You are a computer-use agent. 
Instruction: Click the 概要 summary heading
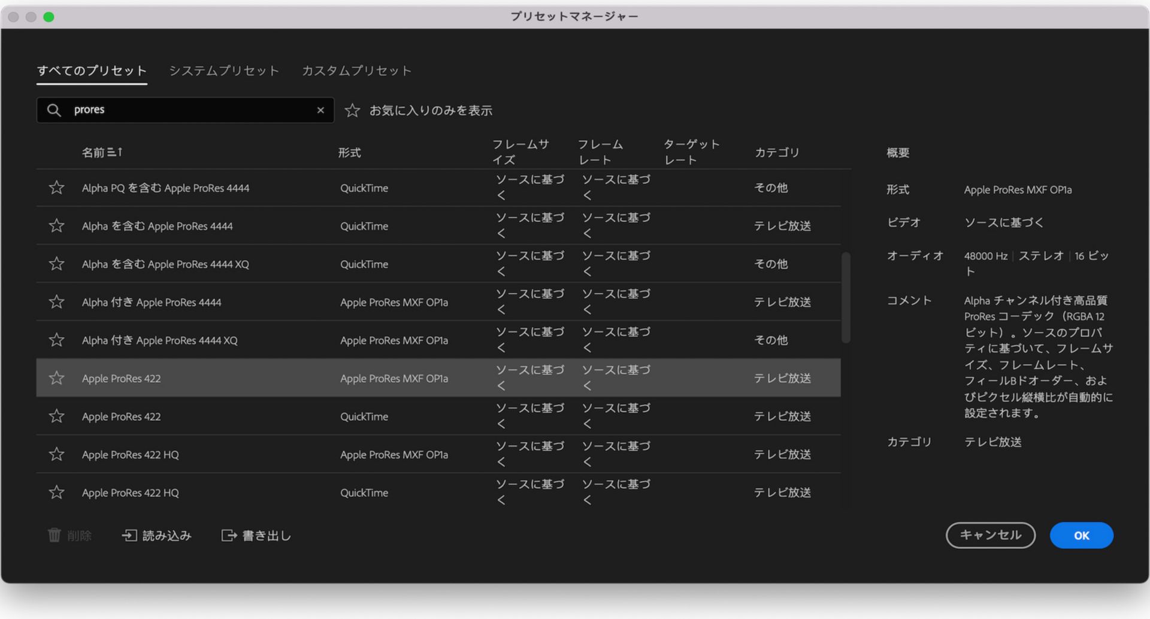click(898, 152)
